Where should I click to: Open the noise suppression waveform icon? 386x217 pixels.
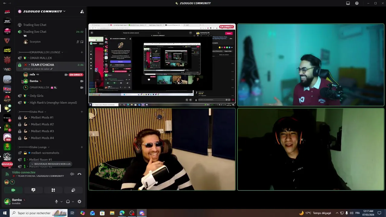click(72, 174)
